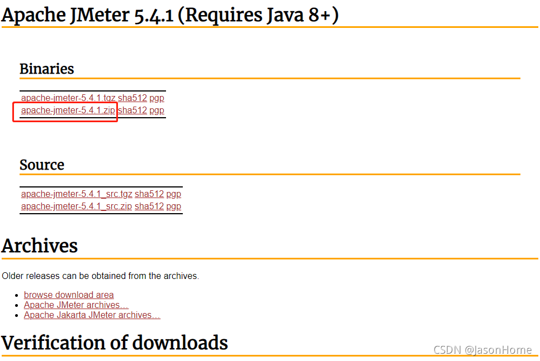This screenshot has height=361, width=540.
Task: Click the 'Apache JMeter 5.4.1 (Requires Java 8+)' heading
Action: point(170,15)
